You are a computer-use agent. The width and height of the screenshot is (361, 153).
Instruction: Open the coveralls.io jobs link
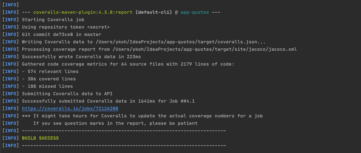pos(70,109)
